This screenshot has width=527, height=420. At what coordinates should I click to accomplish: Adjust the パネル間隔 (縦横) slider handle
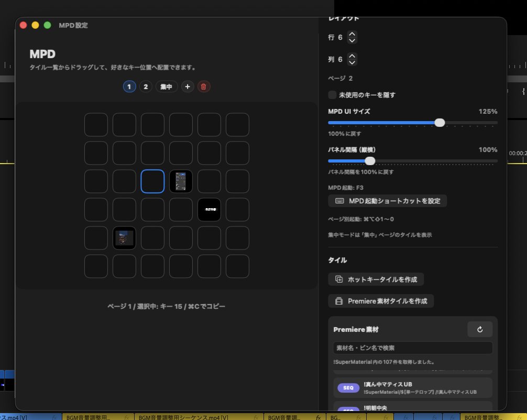click(x=370, y=161)
